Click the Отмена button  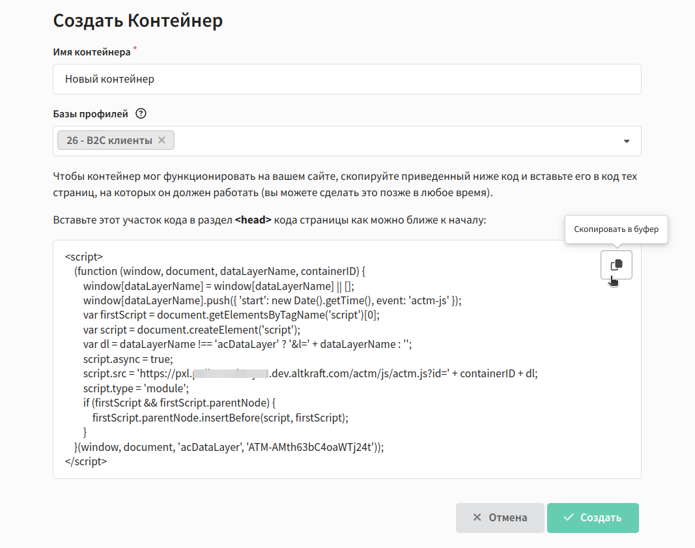coord(500,517)
